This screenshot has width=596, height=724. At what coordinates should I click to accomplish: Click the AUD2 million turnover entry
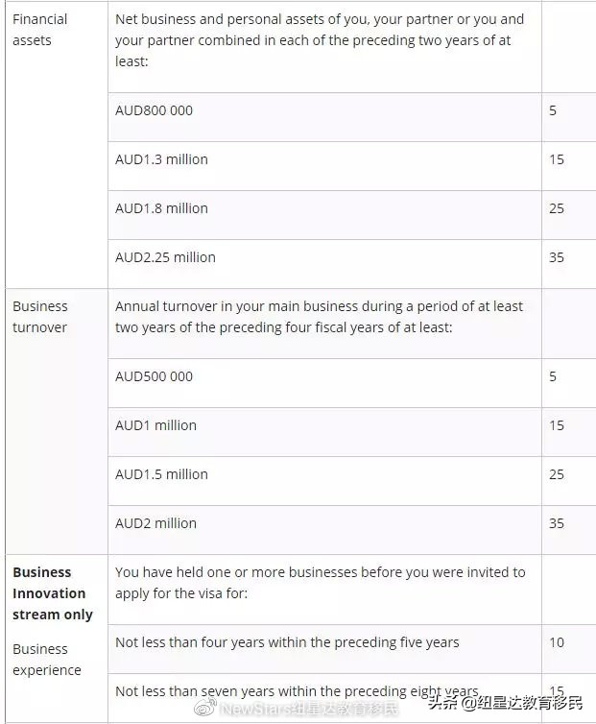(155, 523)
